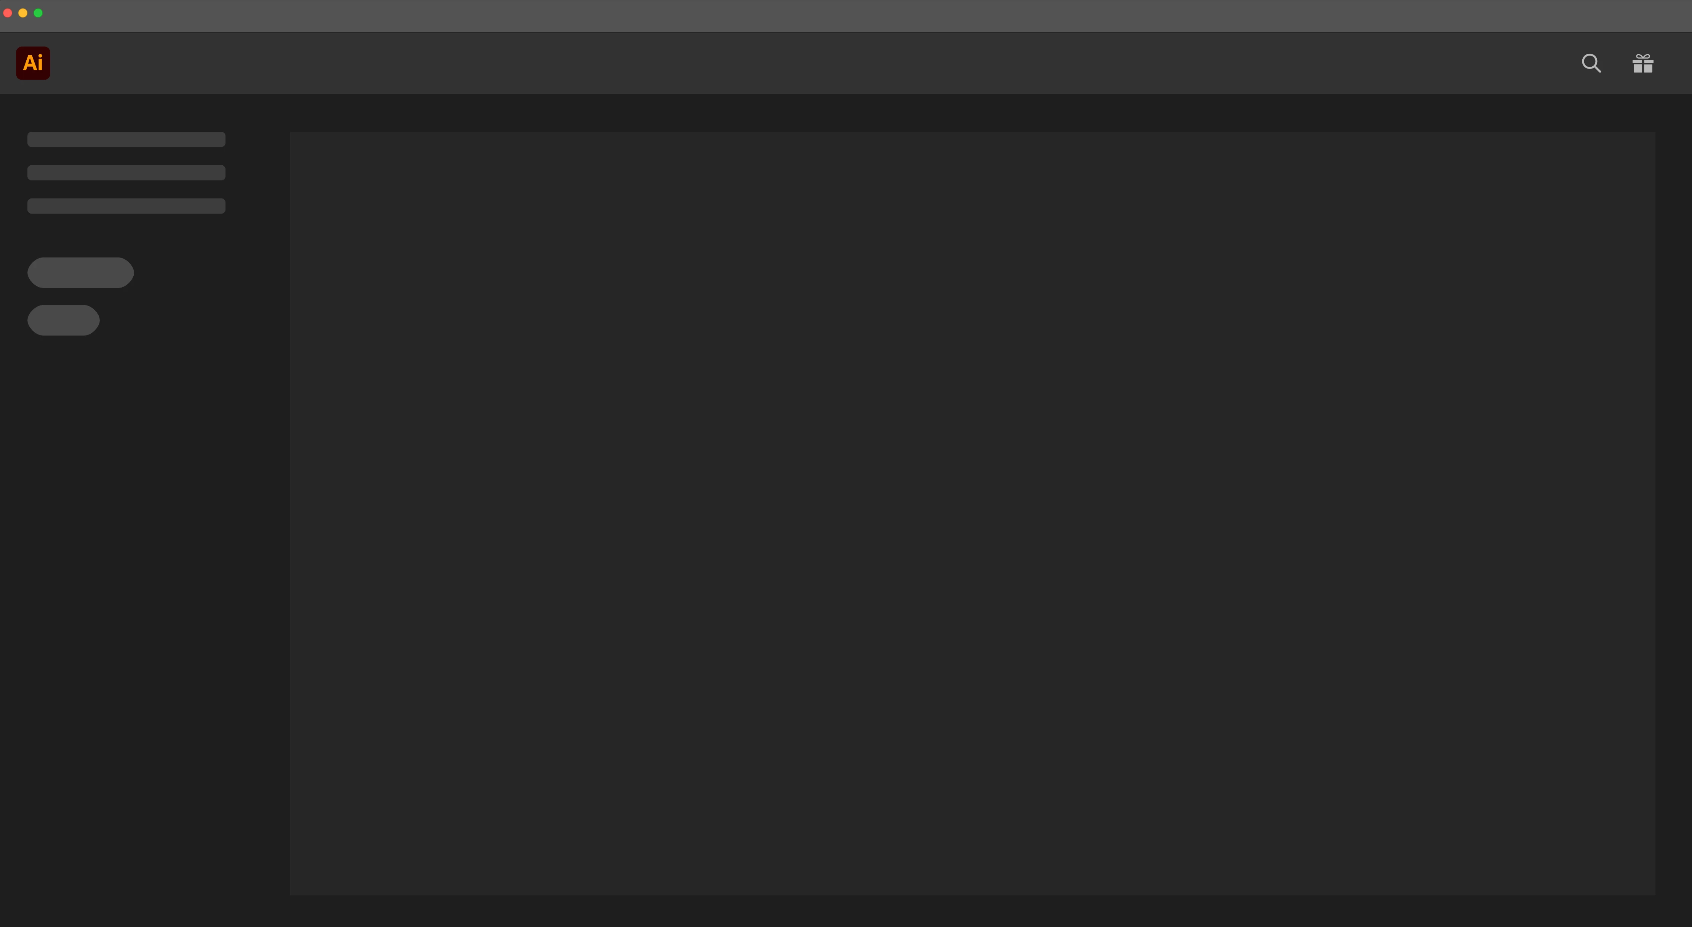This screenshot has width=1692, height=927.
Task: Click the large loading content panel
Action: 972,513
